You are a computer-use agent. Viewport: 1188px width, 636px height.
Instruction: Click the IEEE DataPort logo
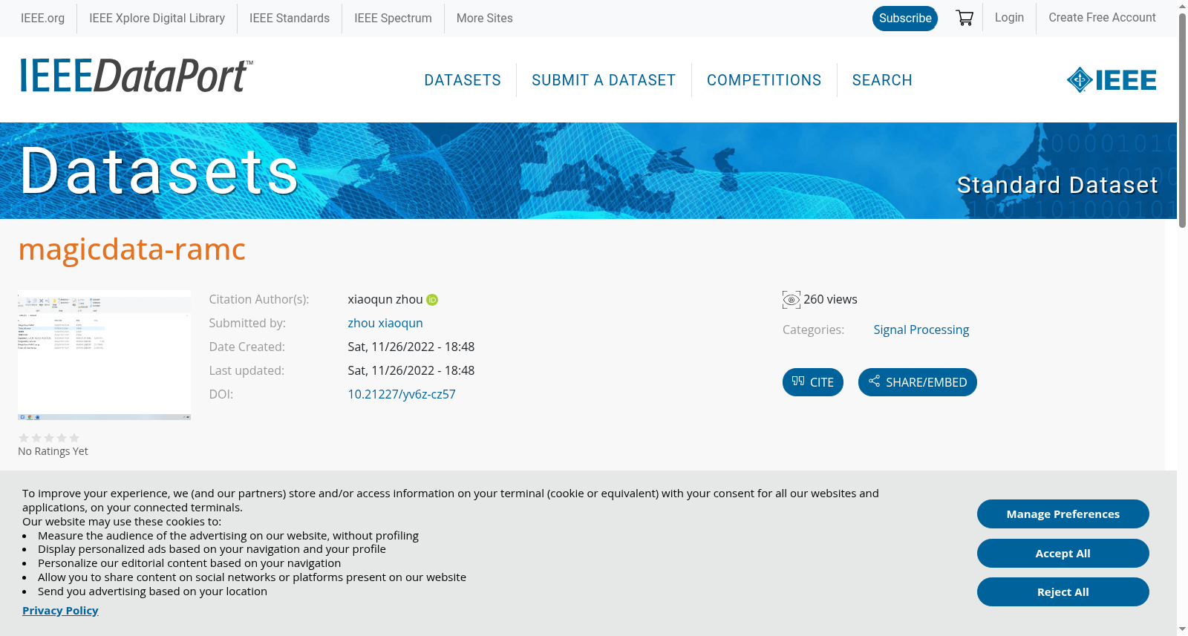click(x=136, y=76)
